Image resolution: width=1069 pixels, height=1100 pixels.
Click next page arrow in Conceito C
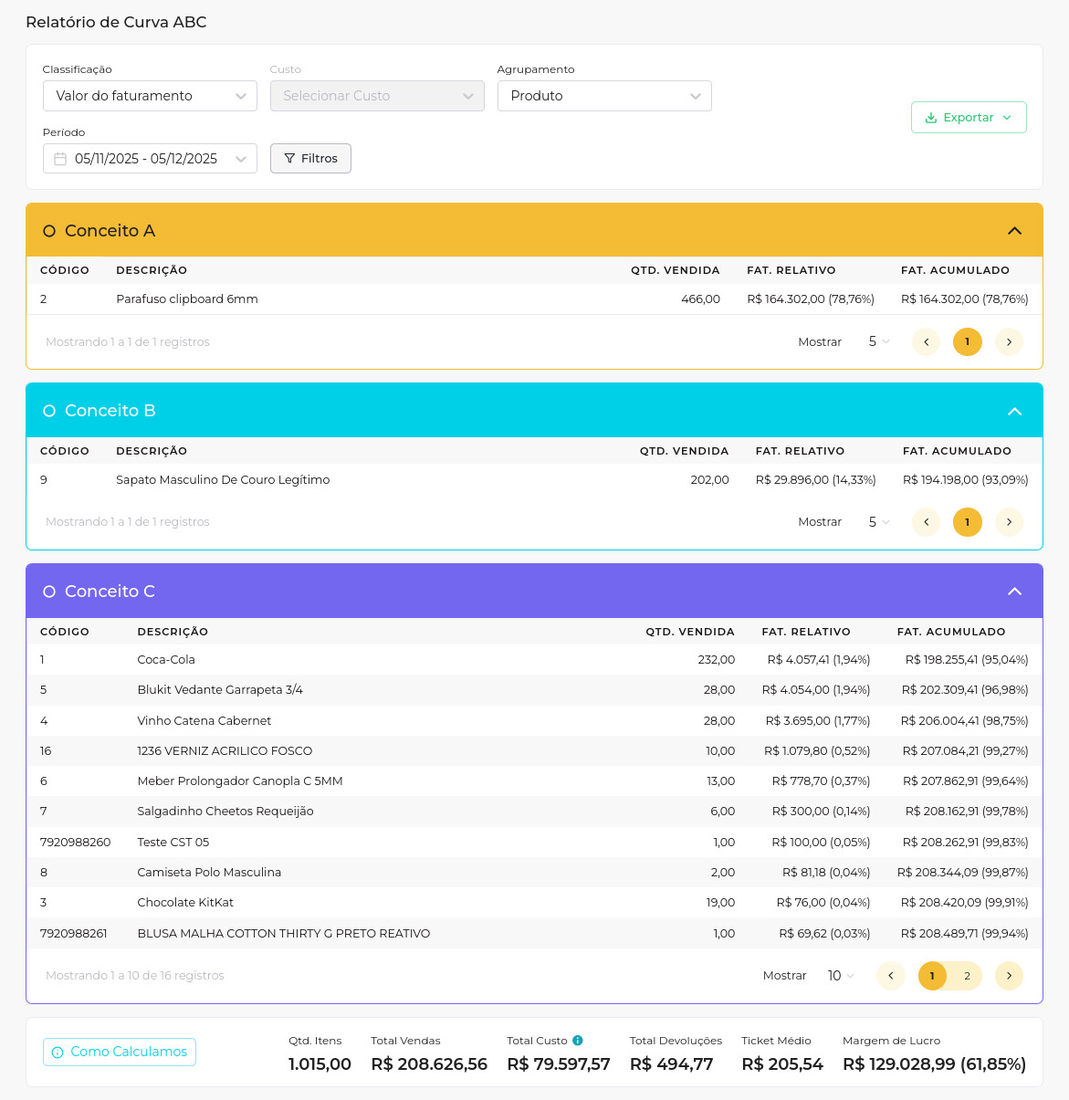pos(1009,976)
